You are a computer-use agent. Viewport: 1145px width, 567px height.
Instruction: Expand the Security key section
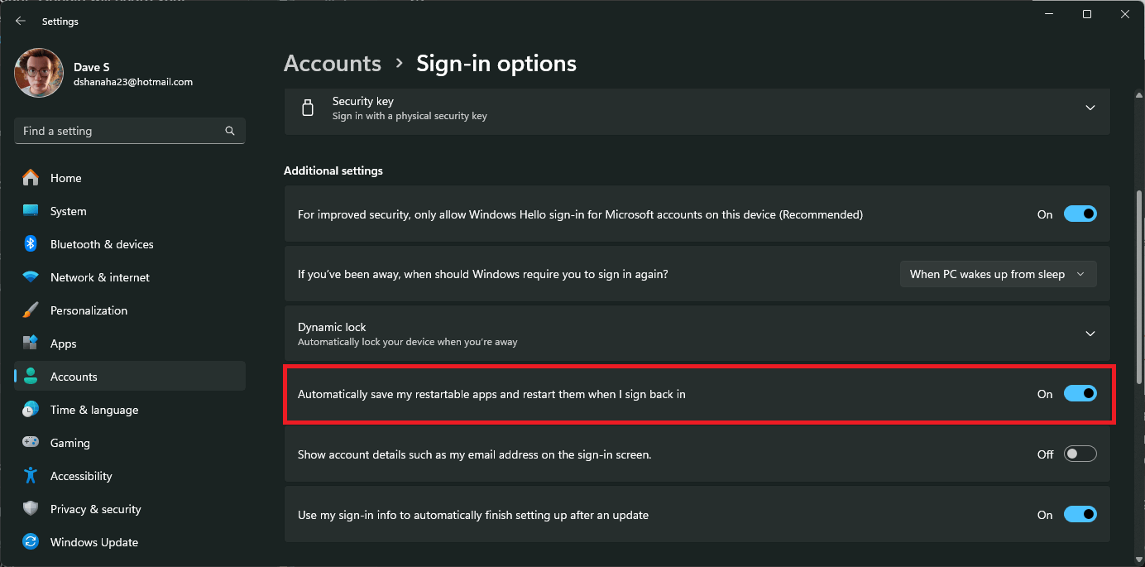coord(1090,108)
